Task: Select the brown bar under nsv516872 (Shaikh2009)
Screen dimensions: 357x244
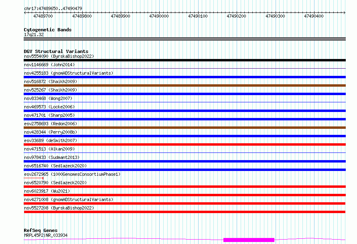Action: (185, 85)
